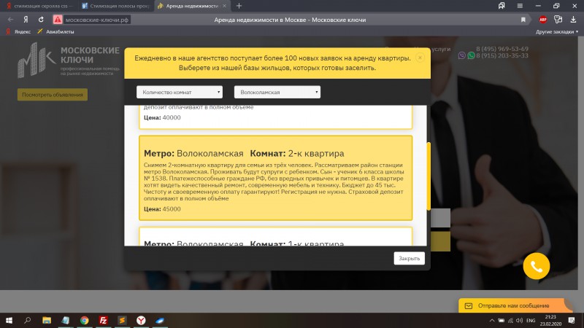This screenshot has height=328, width=584.
Task: Open Windows notification center
Action: pyautogui.click(x=572, y=320)
